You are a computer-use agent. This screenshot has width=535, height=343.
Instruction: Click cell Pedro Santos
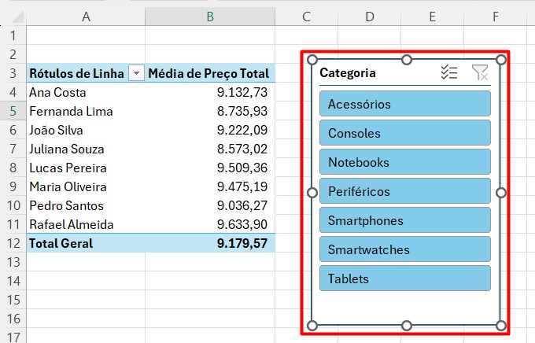pyautogui.click(x=86, y=205)
